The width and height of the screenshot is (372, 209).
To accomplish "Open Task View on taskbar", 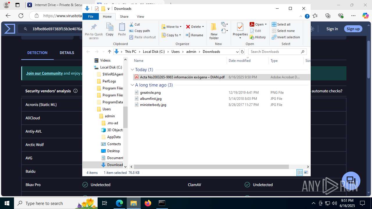I will point(105,203).
